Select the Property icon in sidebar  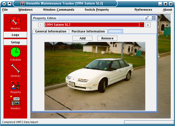(x=15, y=85)
